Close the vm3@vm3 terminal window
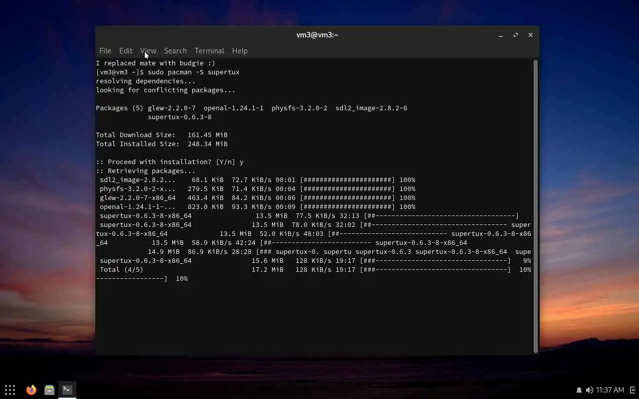 coord(531,35)
